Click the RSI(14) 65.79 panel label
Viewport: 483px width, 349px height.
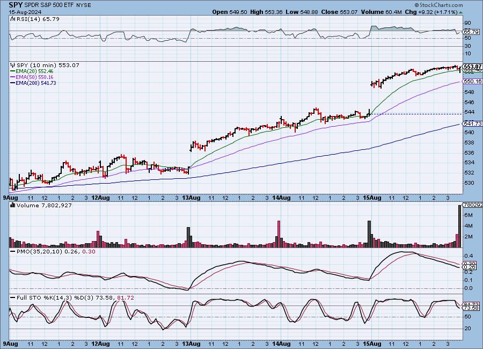pos(37,19)
